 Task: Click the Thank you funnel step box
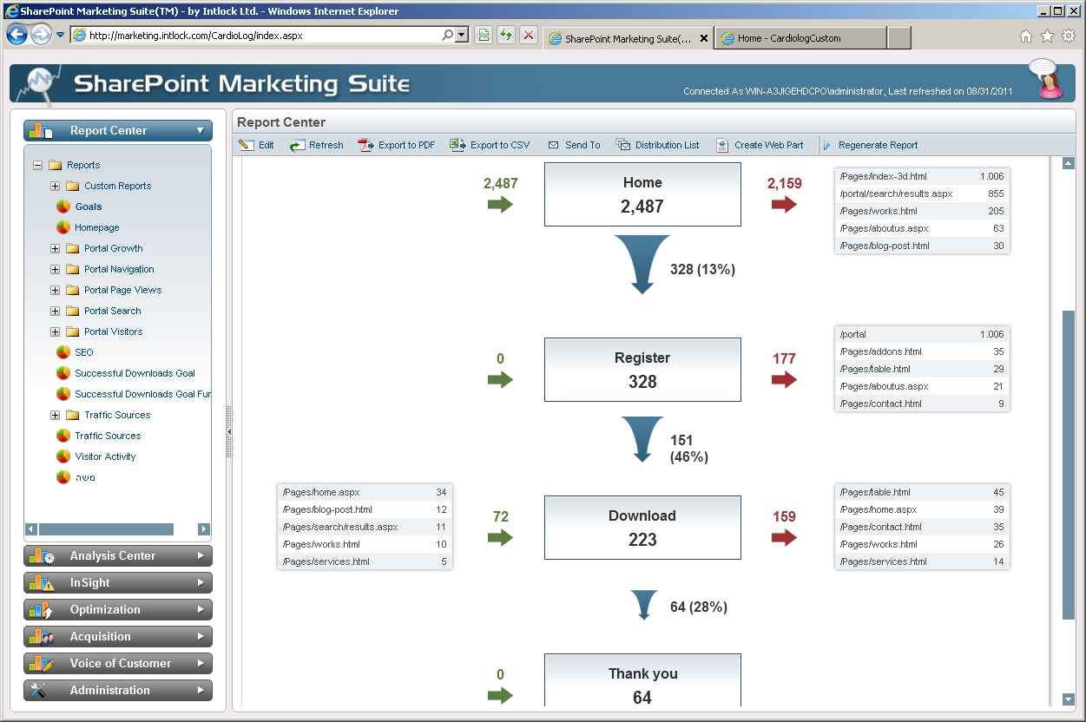[x=642, y=680]
